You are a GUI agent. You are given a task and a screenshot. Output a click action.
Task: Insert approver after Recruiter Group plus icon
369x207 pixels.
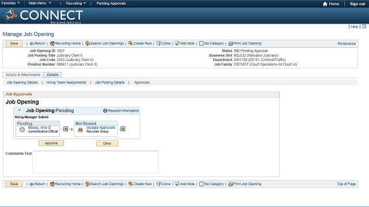[x=123, y=129]
